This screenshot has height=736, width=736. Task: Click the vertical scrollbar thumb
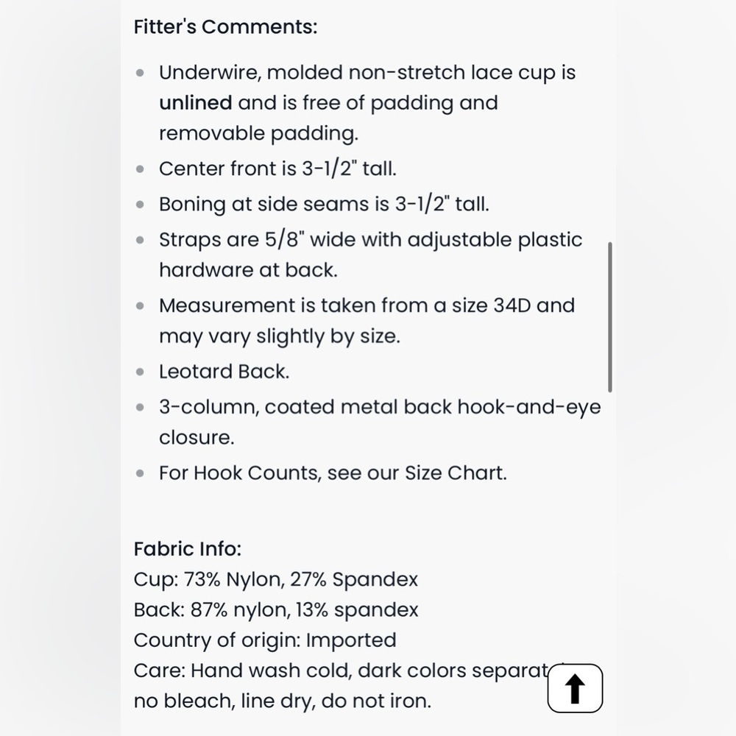(x=609, y=316)
